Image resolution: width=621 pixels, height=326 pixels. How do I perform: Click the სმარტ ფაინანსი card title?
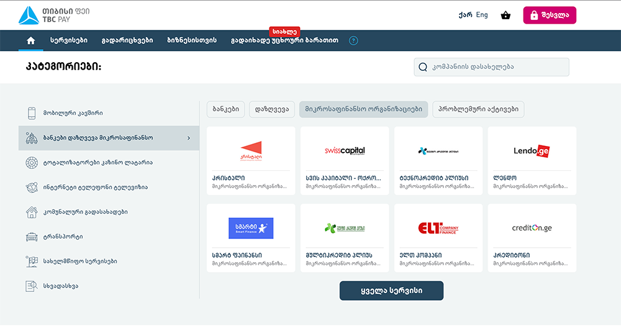point(237,255)
